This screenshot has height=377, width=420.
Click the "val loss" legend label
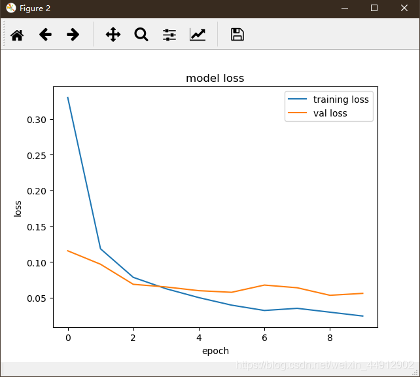coord(330,113)
